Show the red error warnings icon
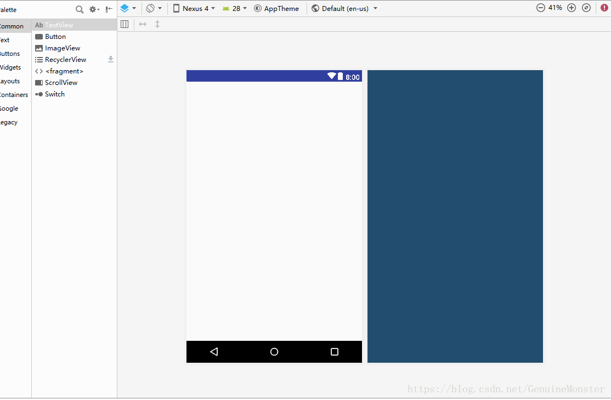 604,8
